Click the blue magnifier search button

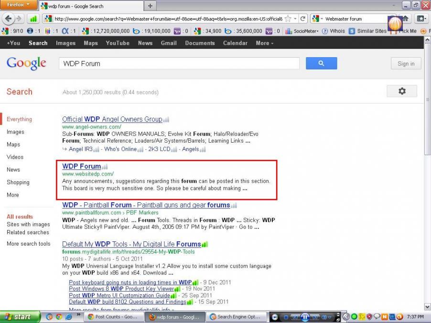coord(321,63)
